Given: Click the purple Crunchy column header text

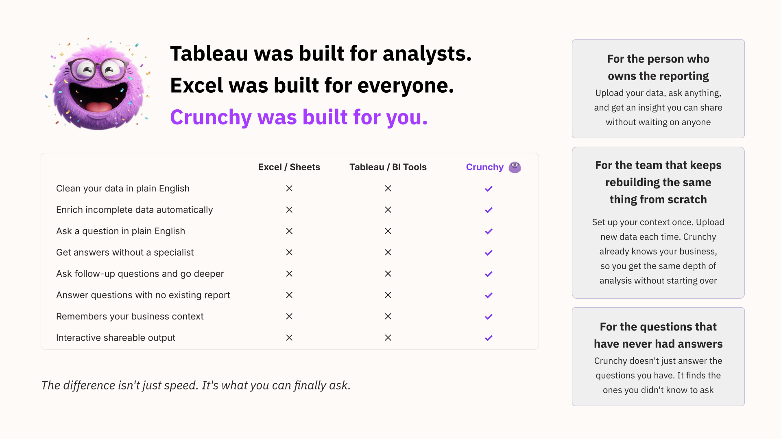Looking at the screenshot, I should [x=484, y=167].
